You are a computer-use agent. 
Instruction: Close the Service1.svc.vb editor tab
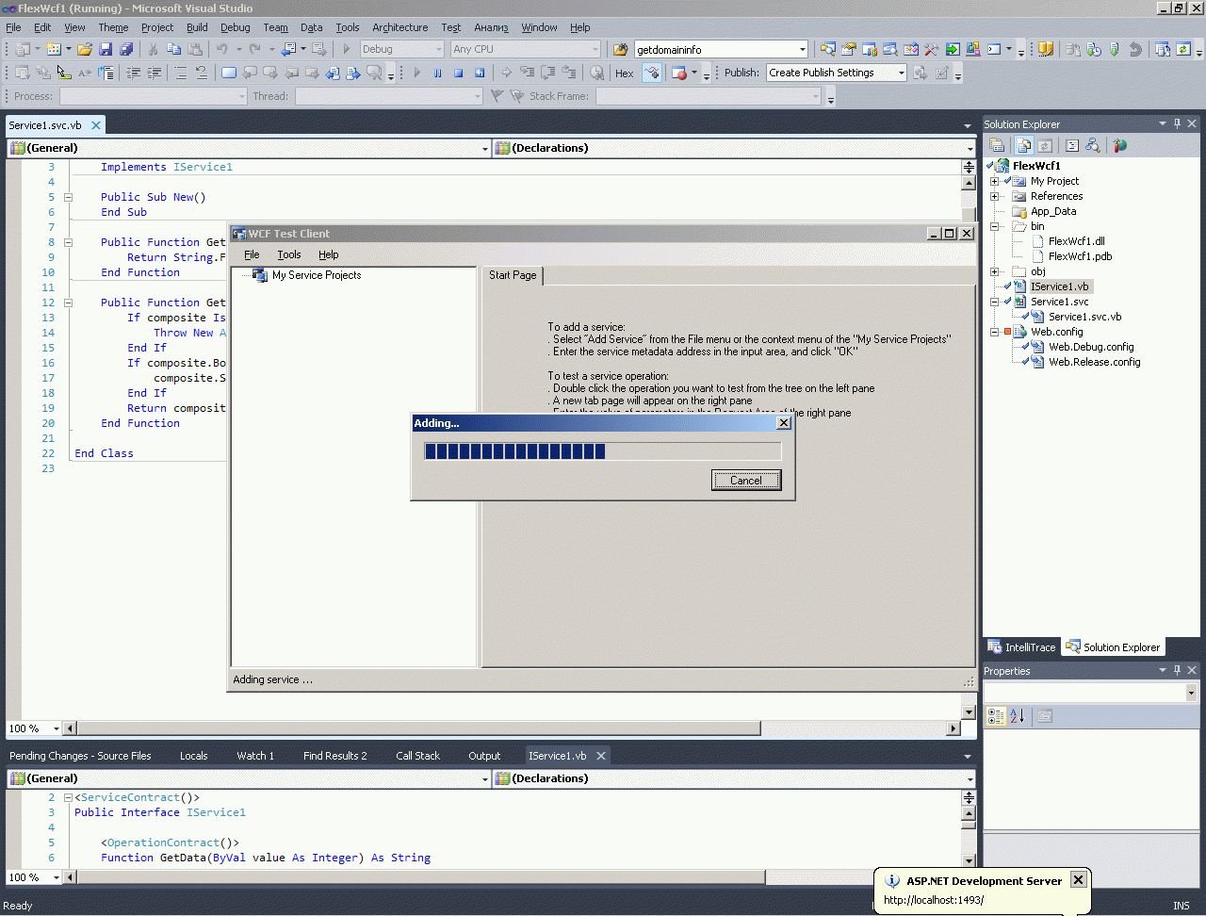[x=96, y=125]
